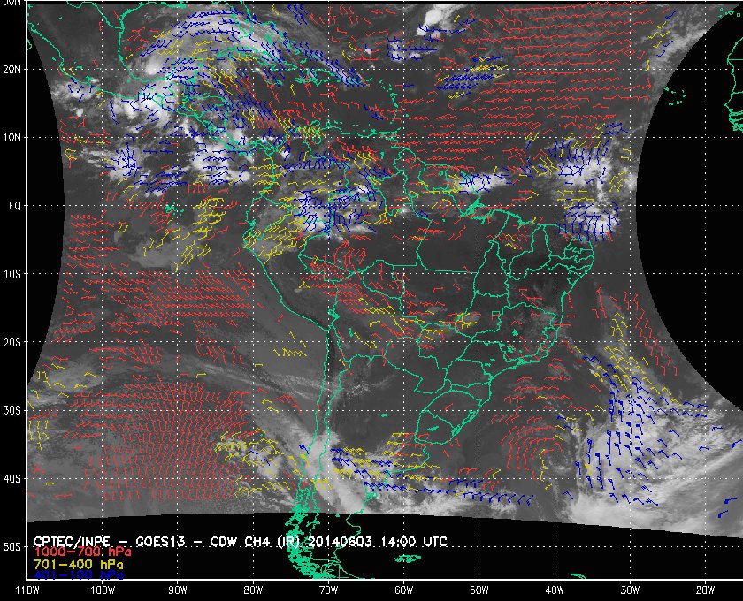Click the 100W longitude label
Viewport: 743px width, 601px height.
[103, 590]
